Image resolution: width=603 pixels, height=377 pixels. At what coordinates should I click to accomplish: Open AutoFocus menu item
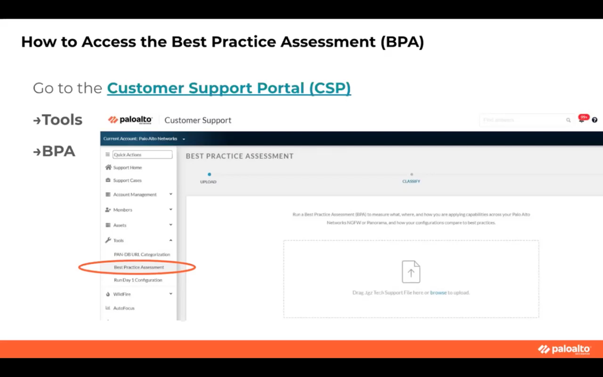124,308
